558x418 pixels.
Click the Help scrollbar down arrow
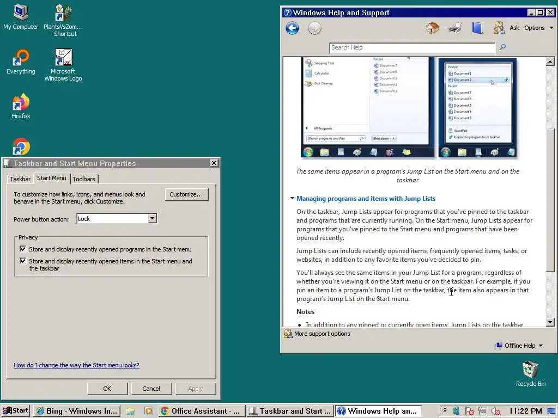[550, 322]
